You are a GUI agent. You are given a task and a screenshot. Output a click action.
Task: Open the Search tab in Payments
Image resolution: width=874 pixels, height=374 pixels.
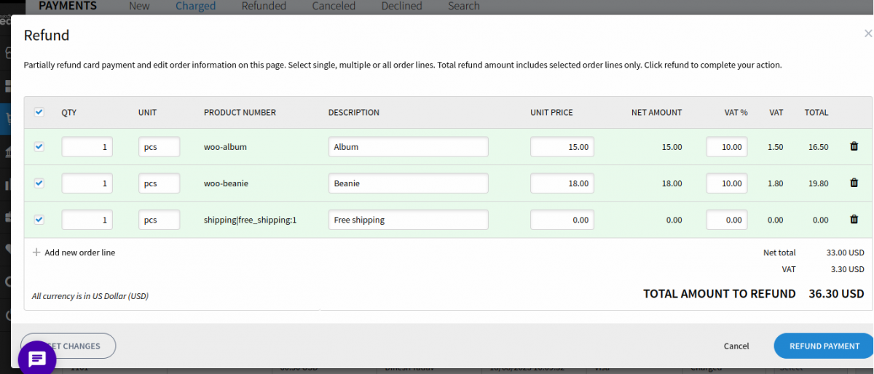point(464,6)
